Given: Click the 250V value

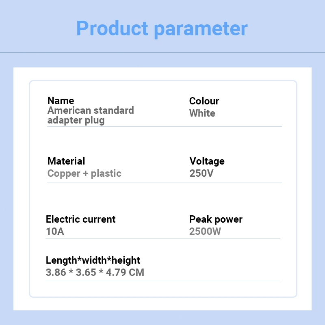Looking at the screenshot, I should pos(201,173).
